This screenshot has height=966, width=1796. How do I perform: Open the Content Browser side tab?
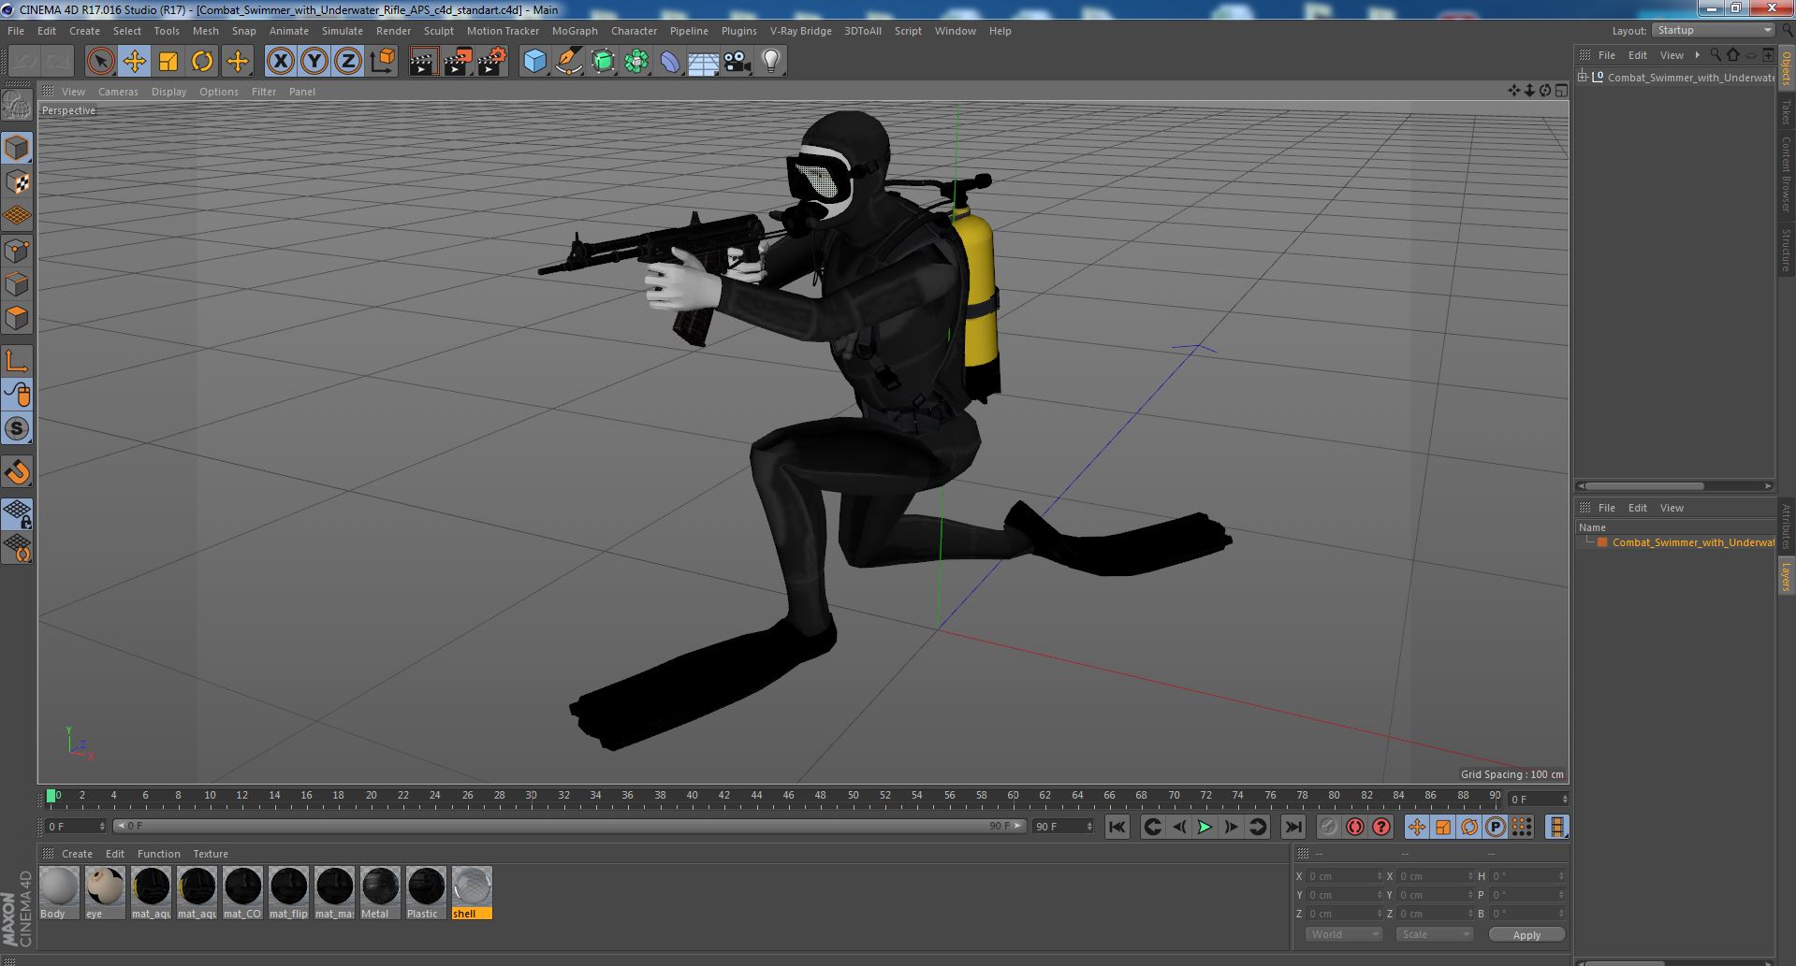1786,174
